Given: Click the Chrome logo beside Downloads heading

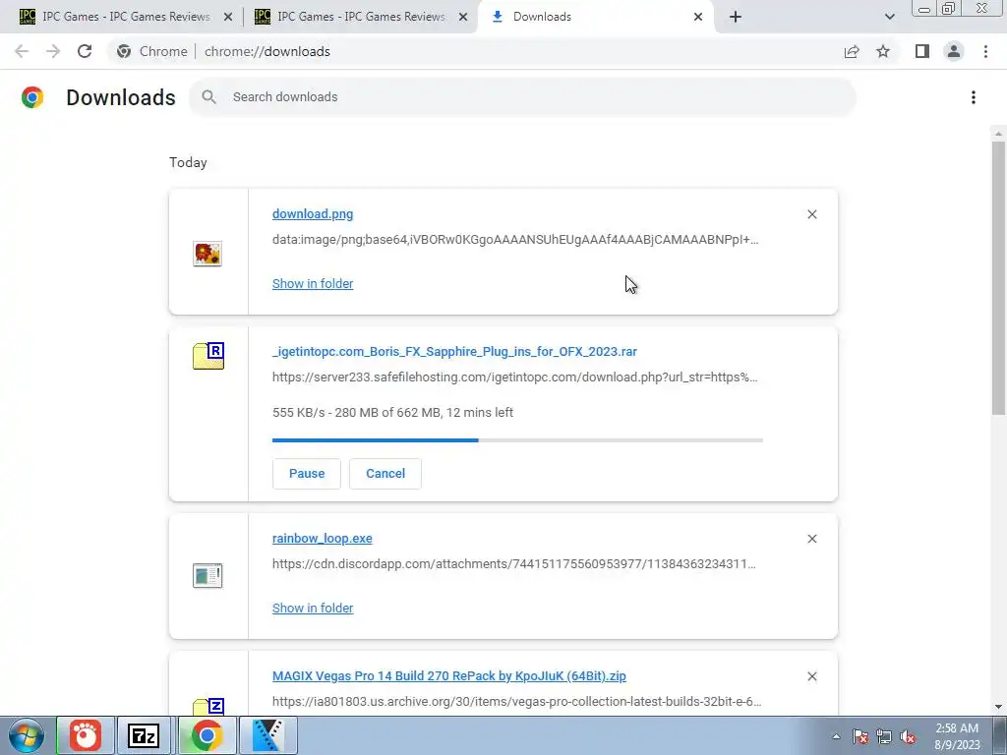Looking at the screenshot, I should pos(32,97).
